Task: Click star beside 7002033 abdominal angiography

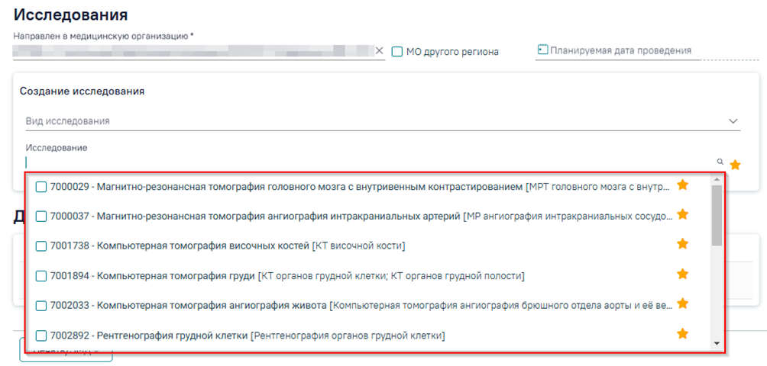Action: [682, 303]
